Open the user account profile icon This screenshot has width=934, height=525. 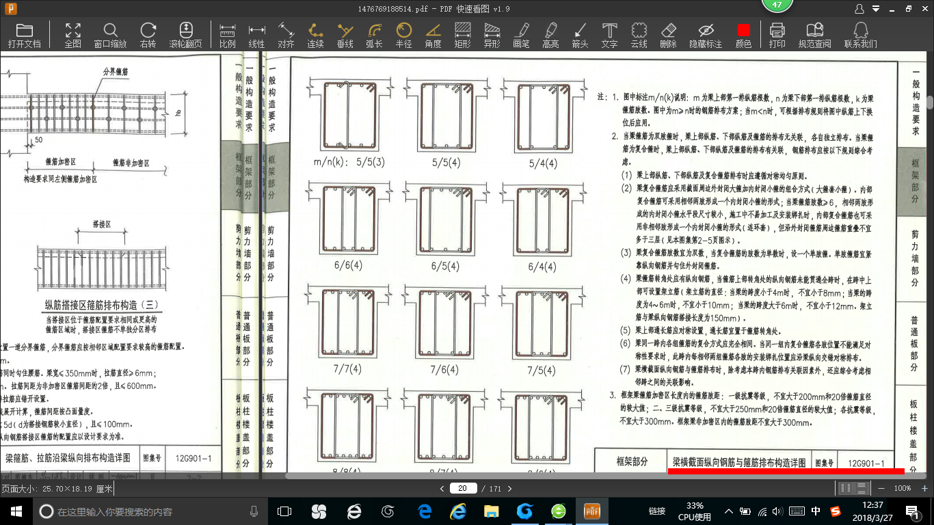pos(859,8)
